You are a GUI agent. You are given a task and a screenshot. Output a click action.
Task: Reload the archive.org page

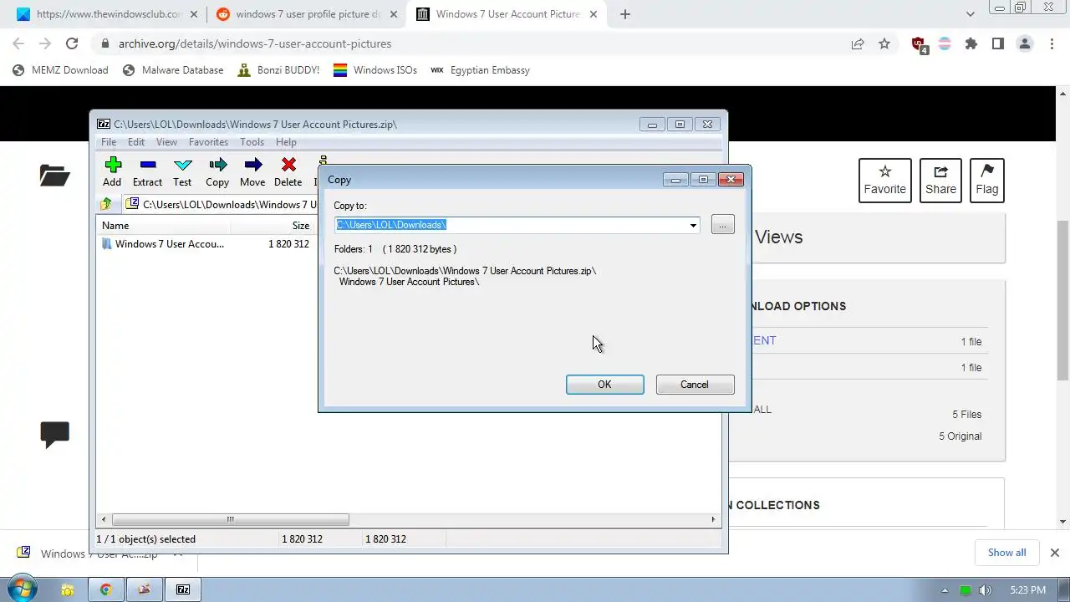pos(72,43)
